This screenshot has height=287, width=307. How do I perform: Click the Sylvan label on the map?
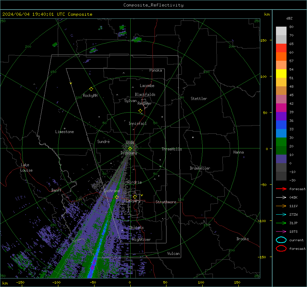click(x=130, y=101)
